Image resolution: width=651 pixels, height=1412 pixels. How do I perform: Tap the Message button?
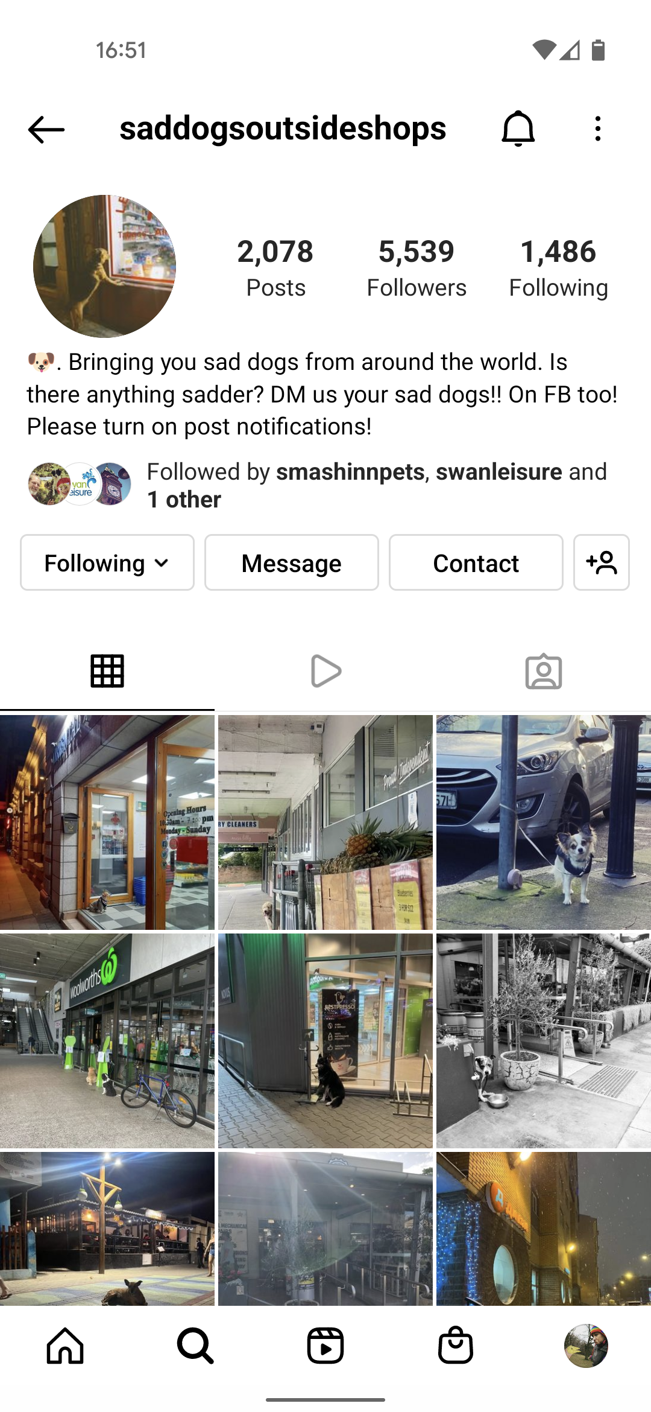tap(292, 562)
